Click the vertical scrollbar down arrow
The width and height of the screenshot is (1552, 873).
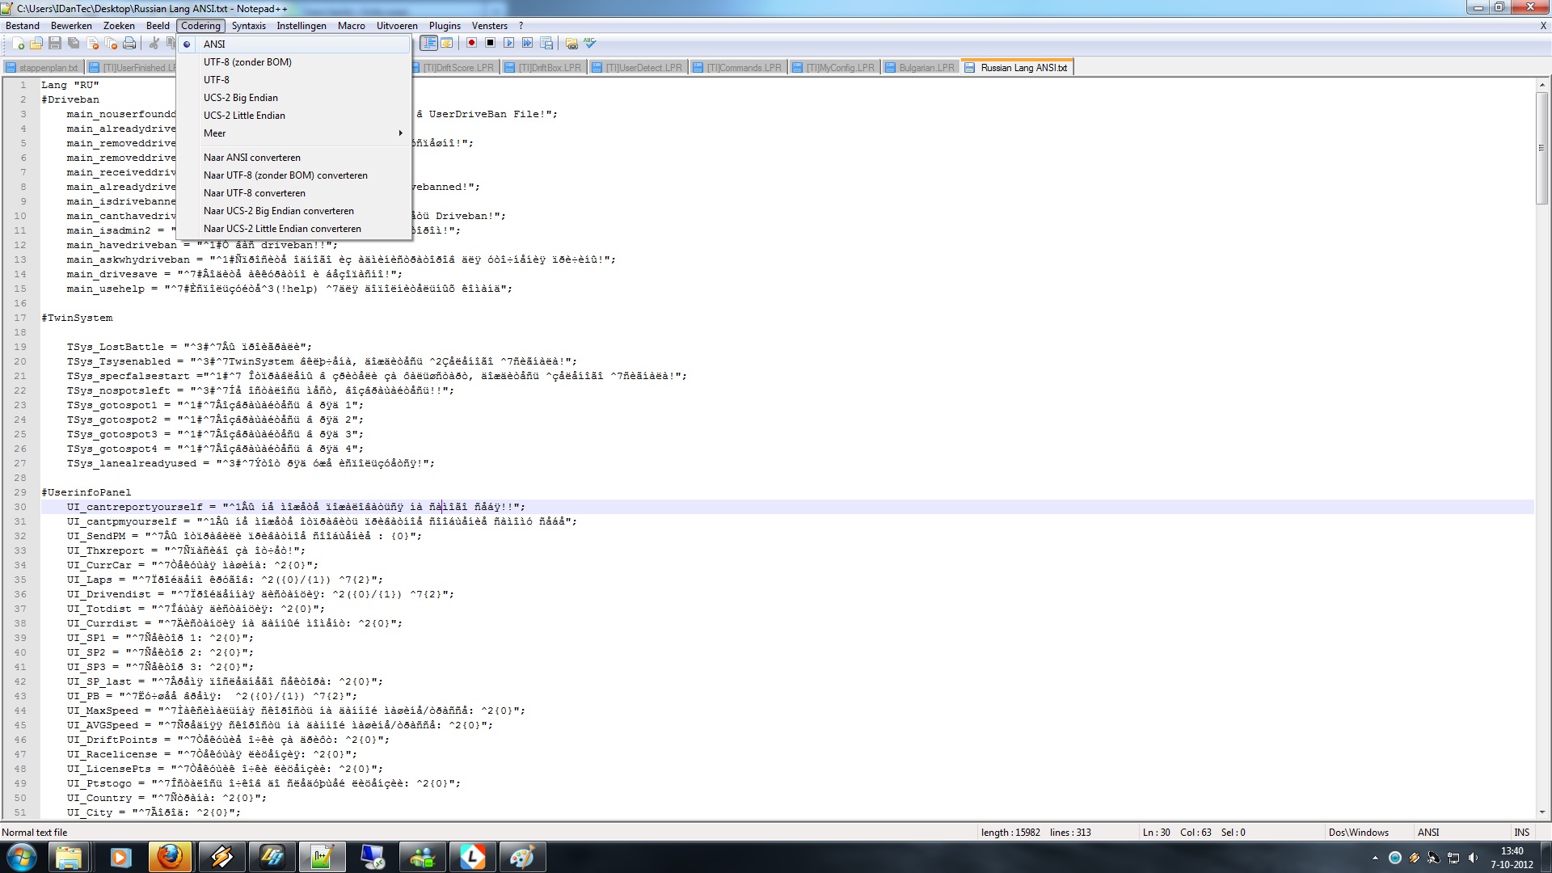coord(1541,812)
